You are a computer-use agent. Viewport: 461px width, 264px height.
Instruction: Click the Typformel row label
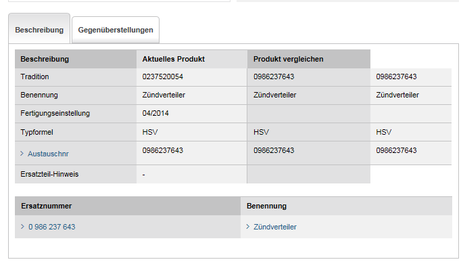click(37, 132)
